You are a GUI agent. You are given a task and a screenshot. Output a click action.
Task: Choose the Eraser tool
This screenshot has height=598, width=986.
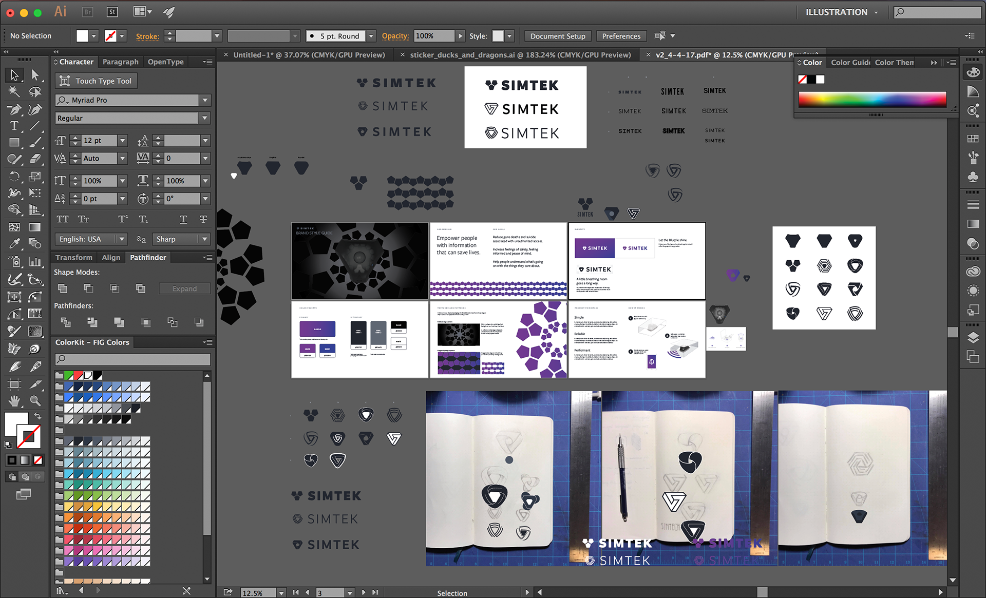pyautogui.click(x=35, y=159)
